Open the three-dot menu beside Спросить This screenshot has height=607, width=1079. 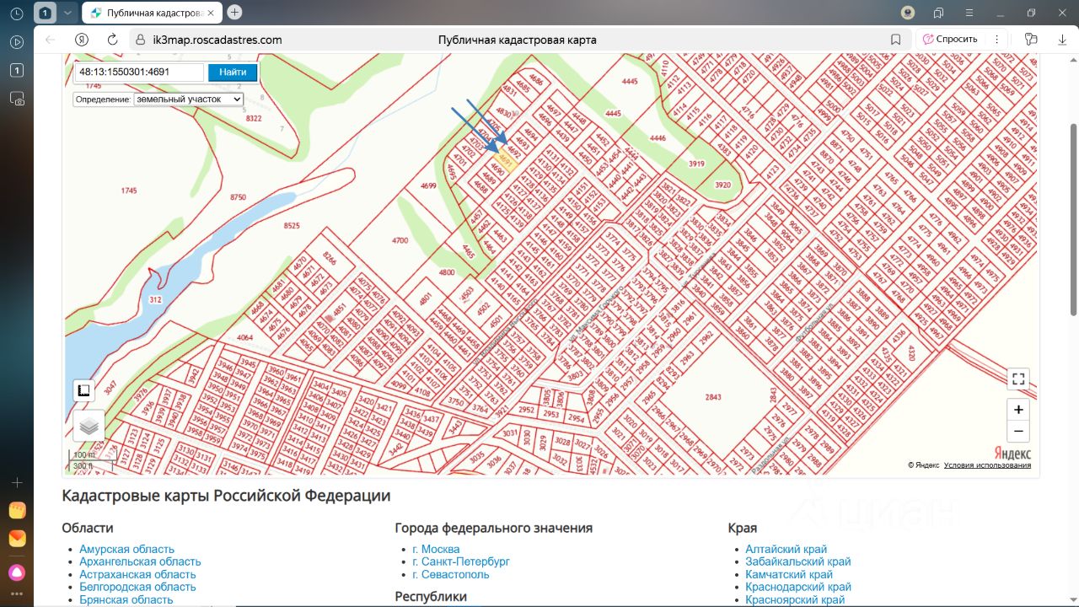(x=997, y=40)
